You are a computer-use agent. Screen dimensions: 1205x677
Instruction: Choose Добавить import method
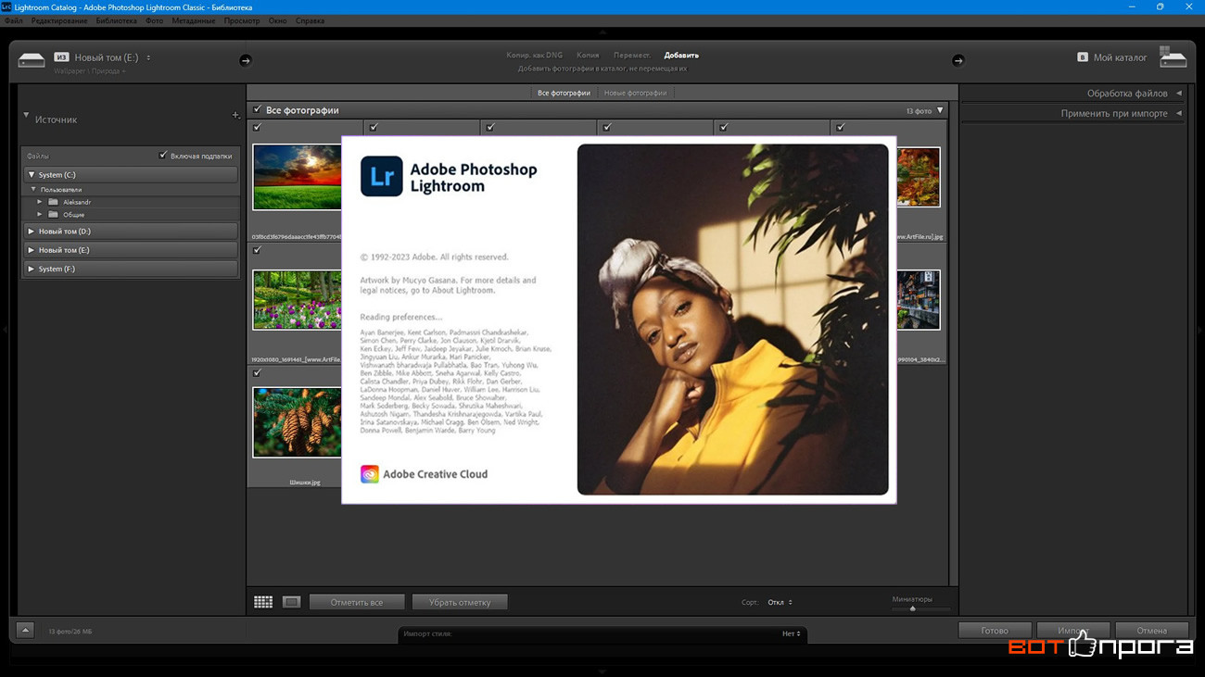coord(681,56)
